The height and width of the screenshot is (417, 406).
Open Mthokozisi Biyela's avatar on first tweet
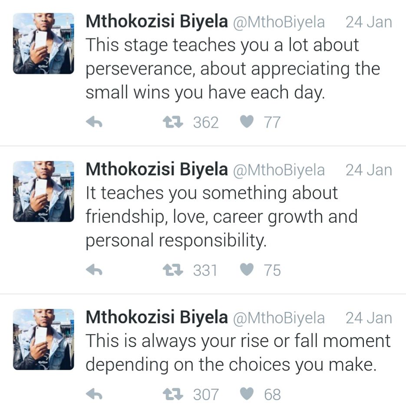pos(43,43)
